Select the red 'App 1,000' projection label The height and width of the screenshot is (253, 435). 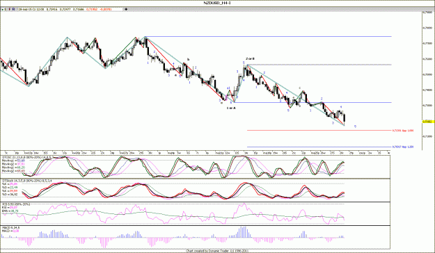[403, 130]
